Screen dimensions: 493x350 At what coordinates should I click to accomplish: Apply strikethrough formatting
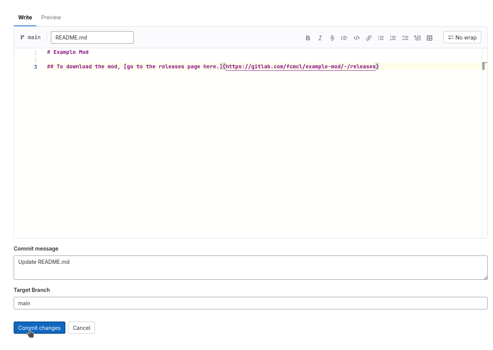pyautogui.click(x=332, y=38)
